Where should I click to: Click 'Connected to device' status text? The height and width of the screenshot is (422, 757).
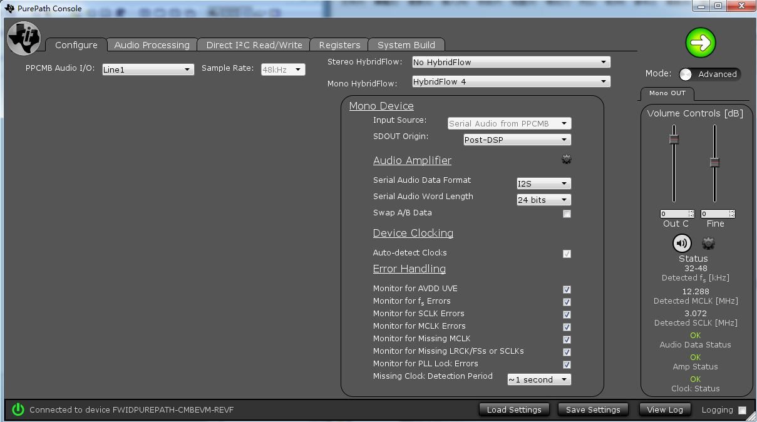coord(131,410)
